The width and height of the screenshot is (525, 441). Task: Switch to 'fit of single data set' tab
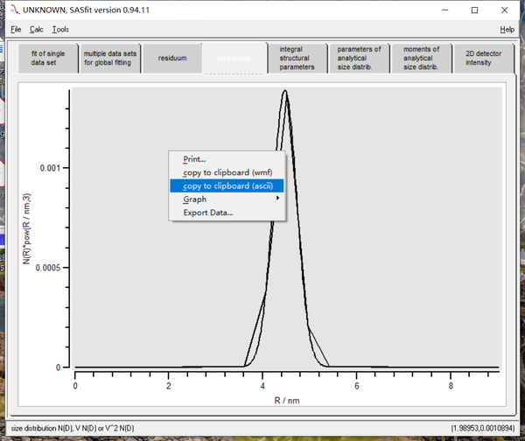pos(48,59)
